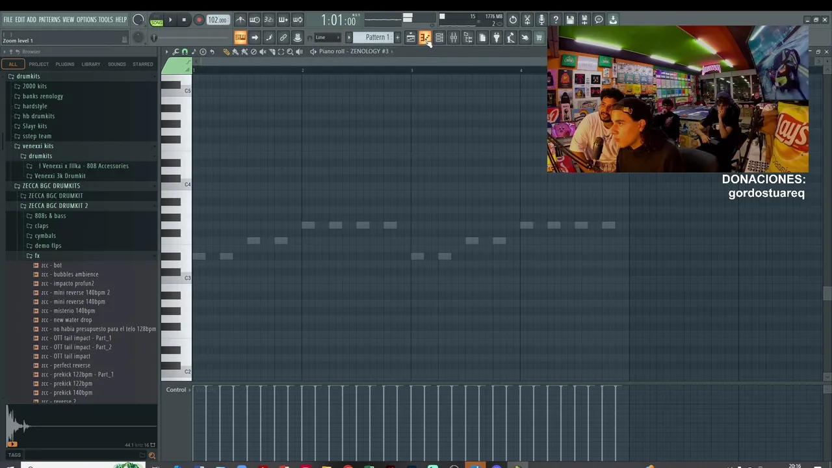Open the Channel rack view
The height and width of the screenshot is (468, 832).
click(x=439, y=38)
